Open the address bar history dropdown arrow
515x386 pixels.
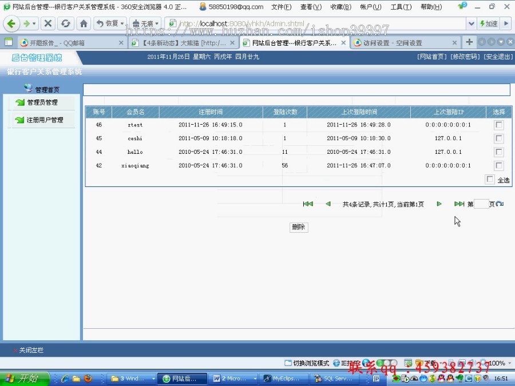coord(472,23)
